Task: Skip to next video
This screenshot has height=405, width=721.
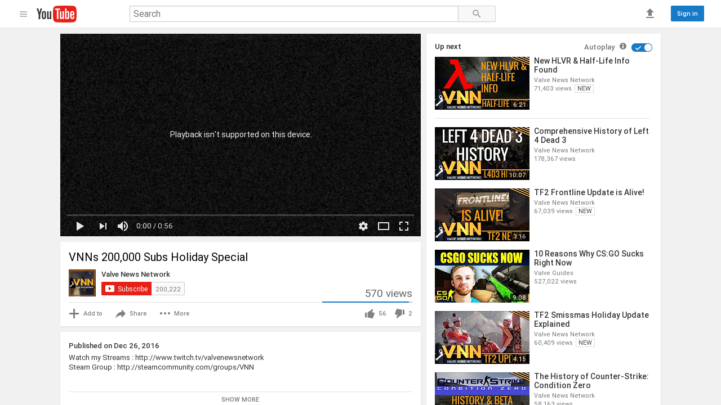Action: (x=103, y=226)
